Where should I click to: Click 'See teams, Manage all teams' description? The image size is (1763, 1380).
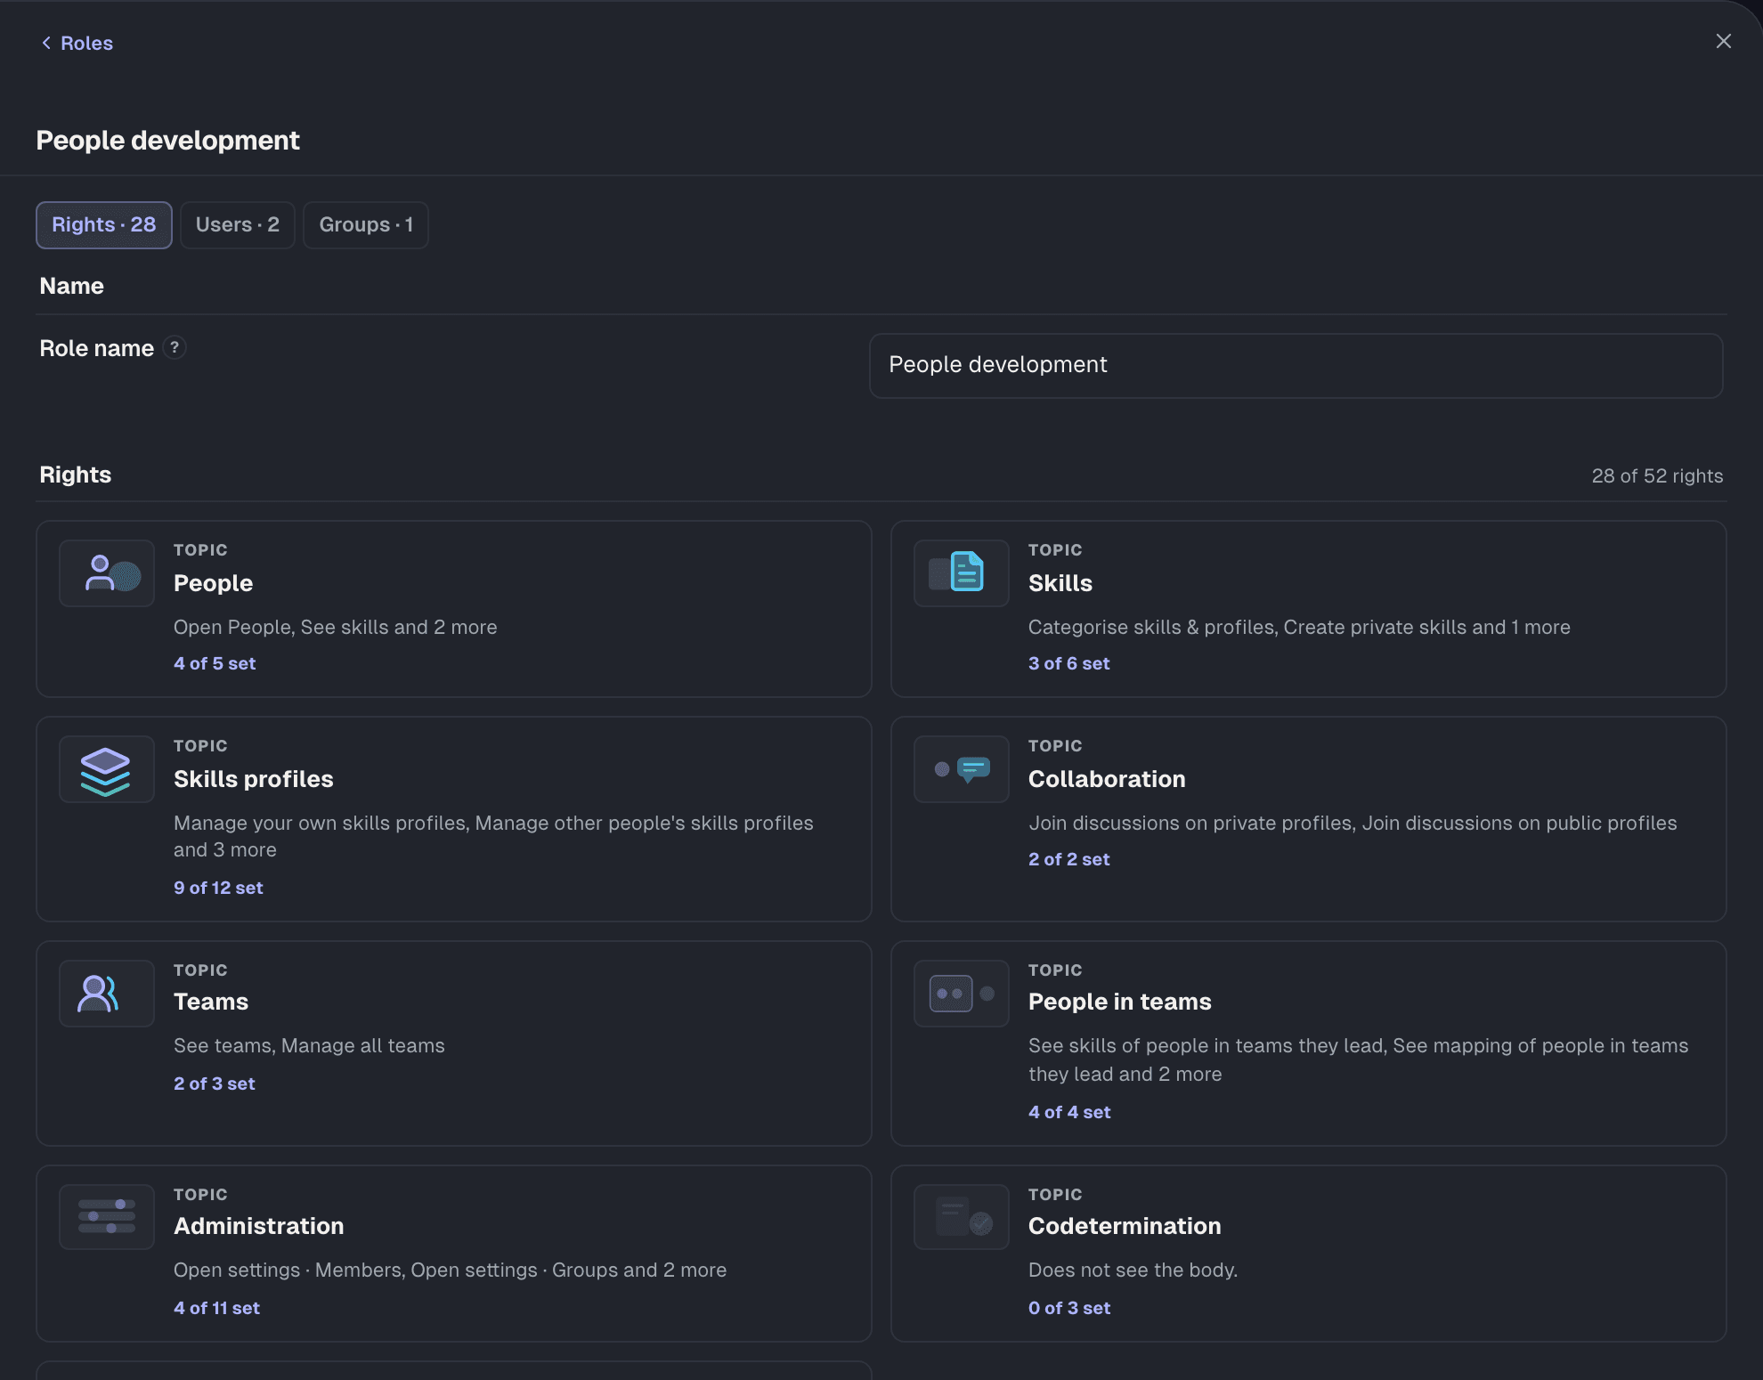[x=309, y=1046]
